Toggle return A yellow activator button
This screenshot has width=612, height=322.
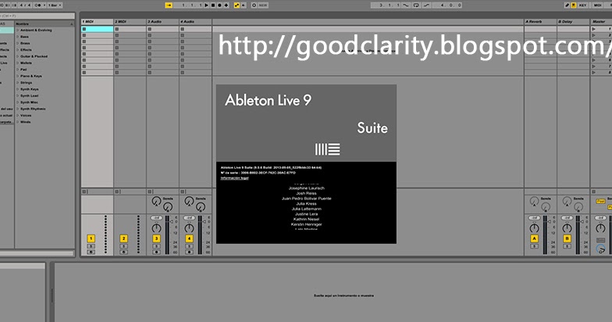[x=534, y=238]
